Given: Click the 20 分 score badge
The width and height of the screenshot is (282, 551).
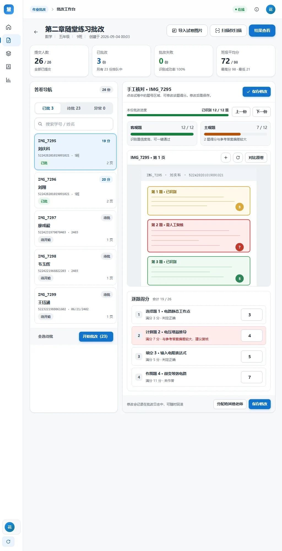Looking at the screenshot, I should pyautogui.click(x=106, y=180).
